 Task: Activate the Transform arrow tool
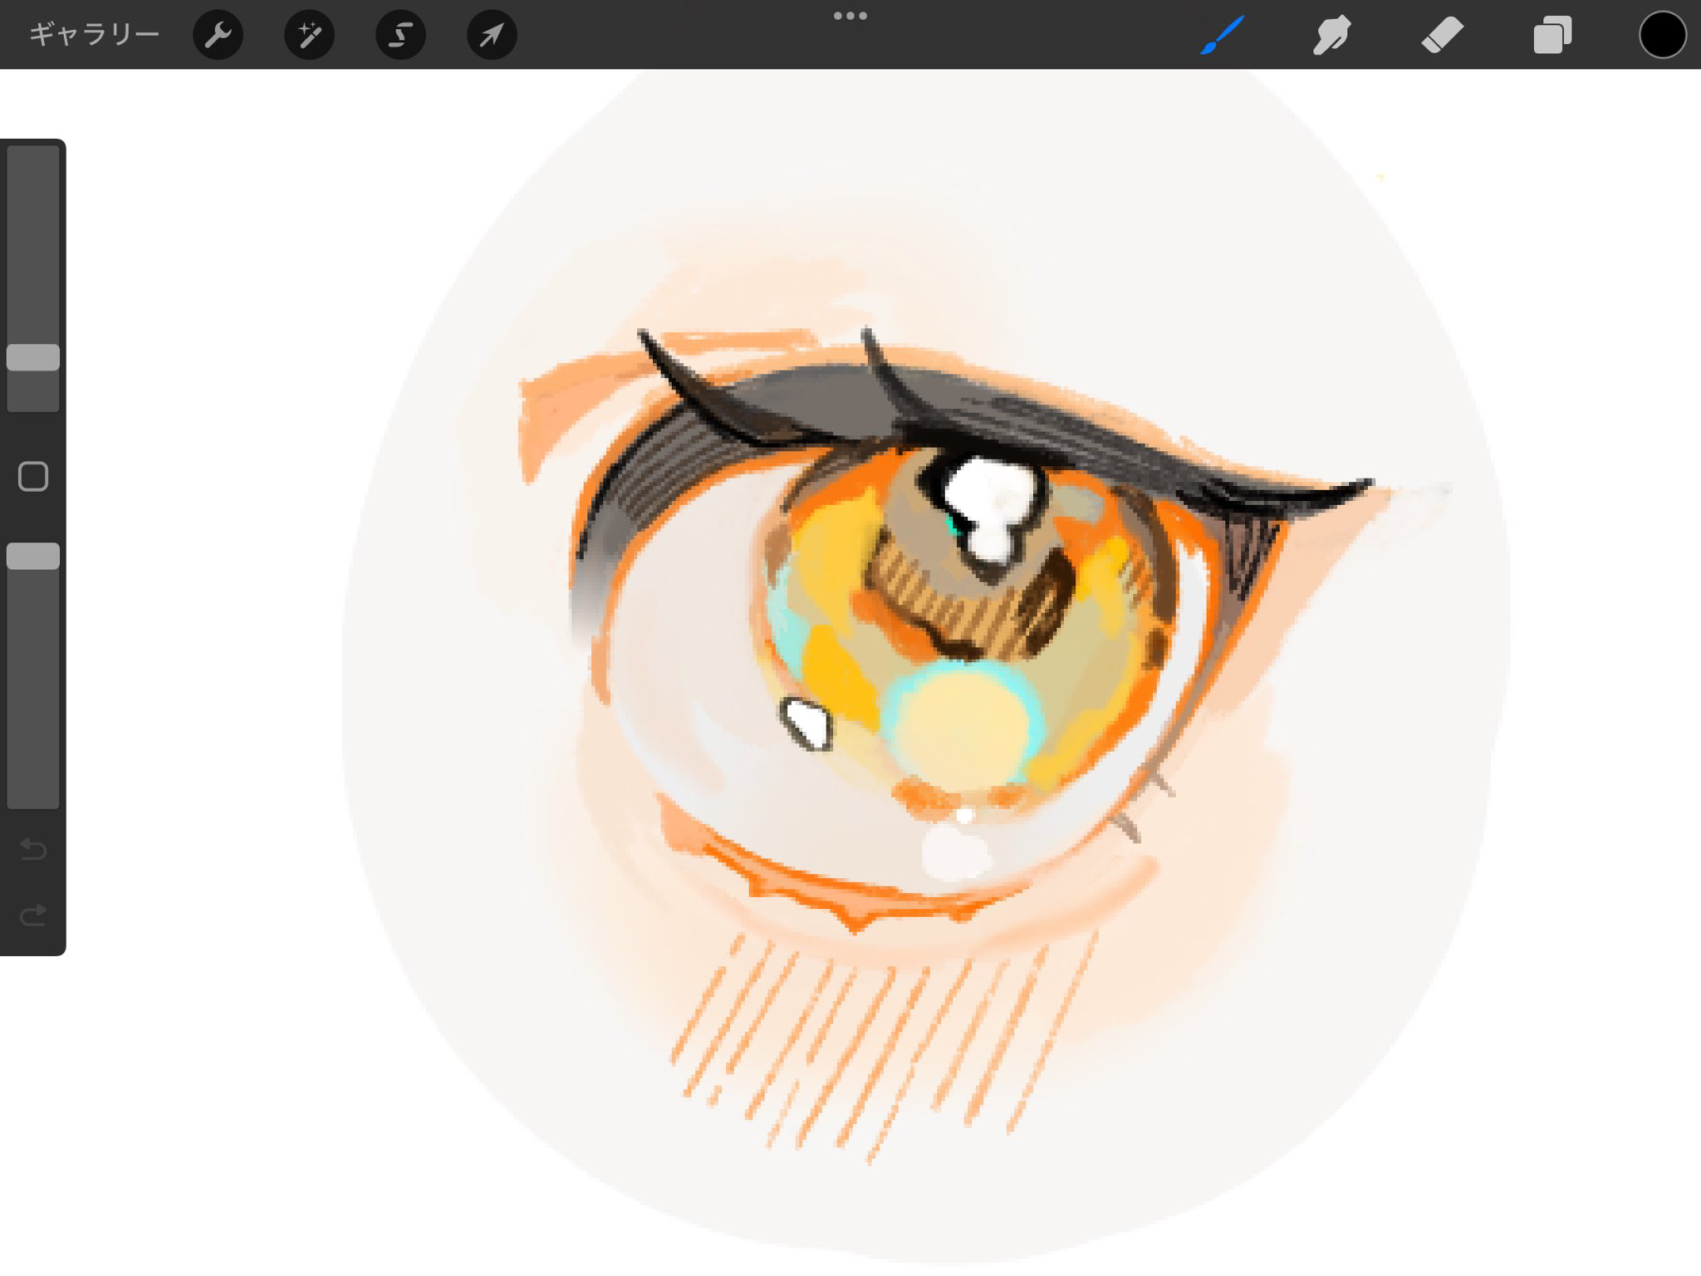point(492,35)
